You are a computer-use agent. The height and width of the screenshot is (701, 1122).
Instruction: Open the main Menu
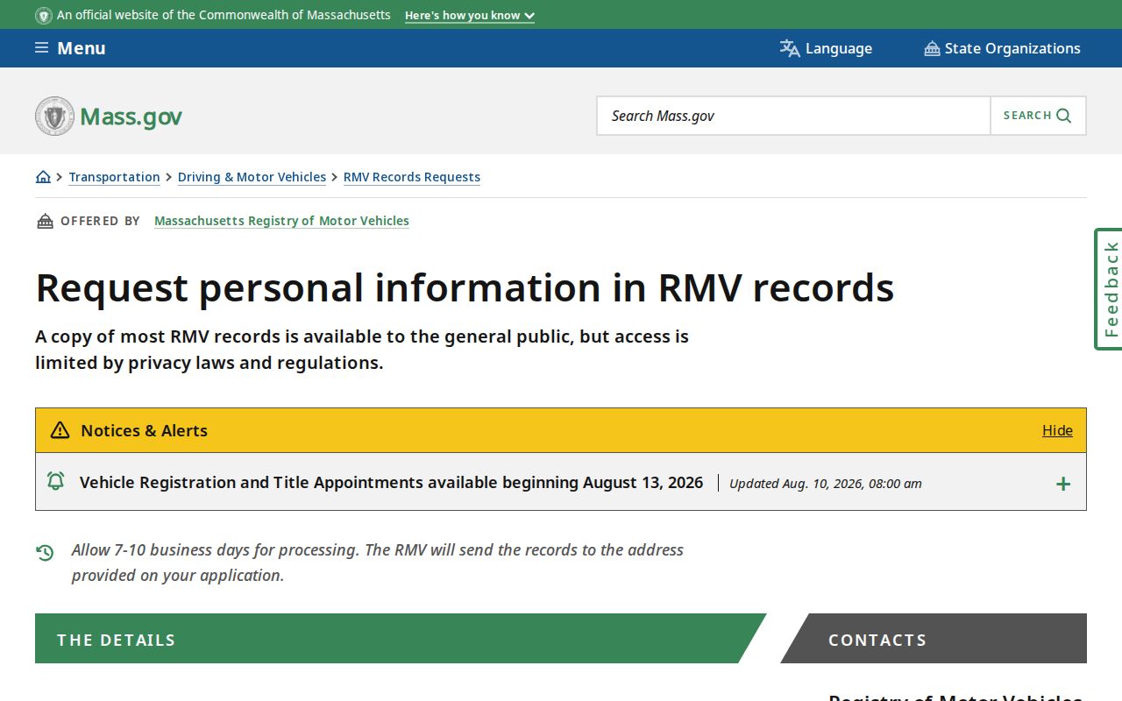point(70,48)
